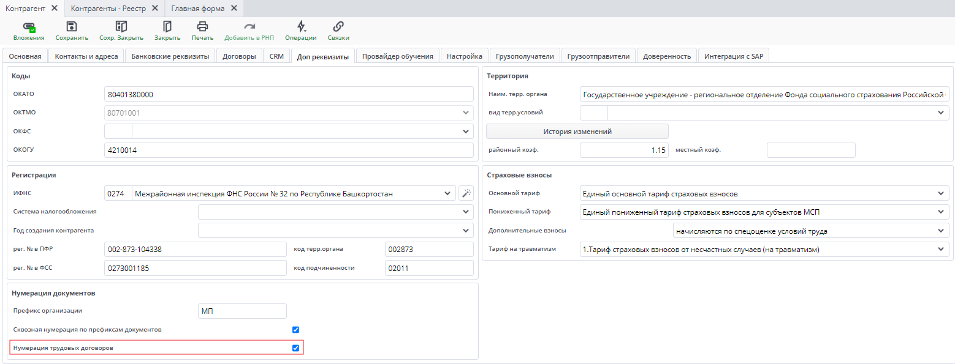Click the История изменений button

(577, 132)
